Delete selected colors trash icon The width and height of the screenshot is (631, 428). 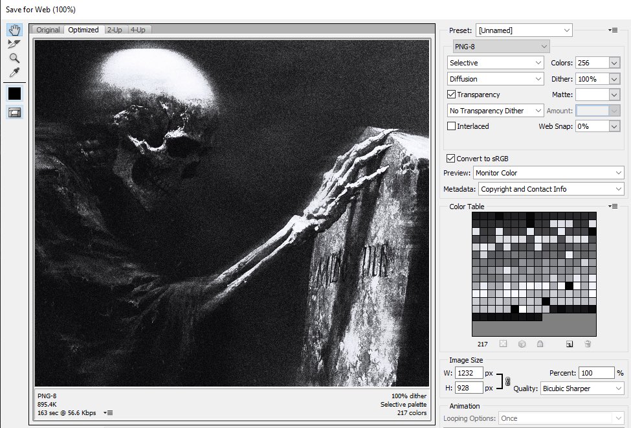click(588, 344)
